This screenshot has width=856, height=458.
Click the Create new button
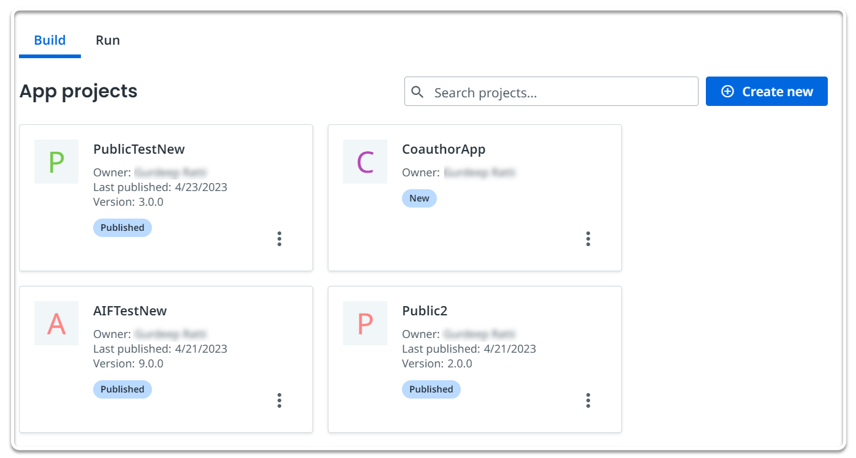coord(767,91)
